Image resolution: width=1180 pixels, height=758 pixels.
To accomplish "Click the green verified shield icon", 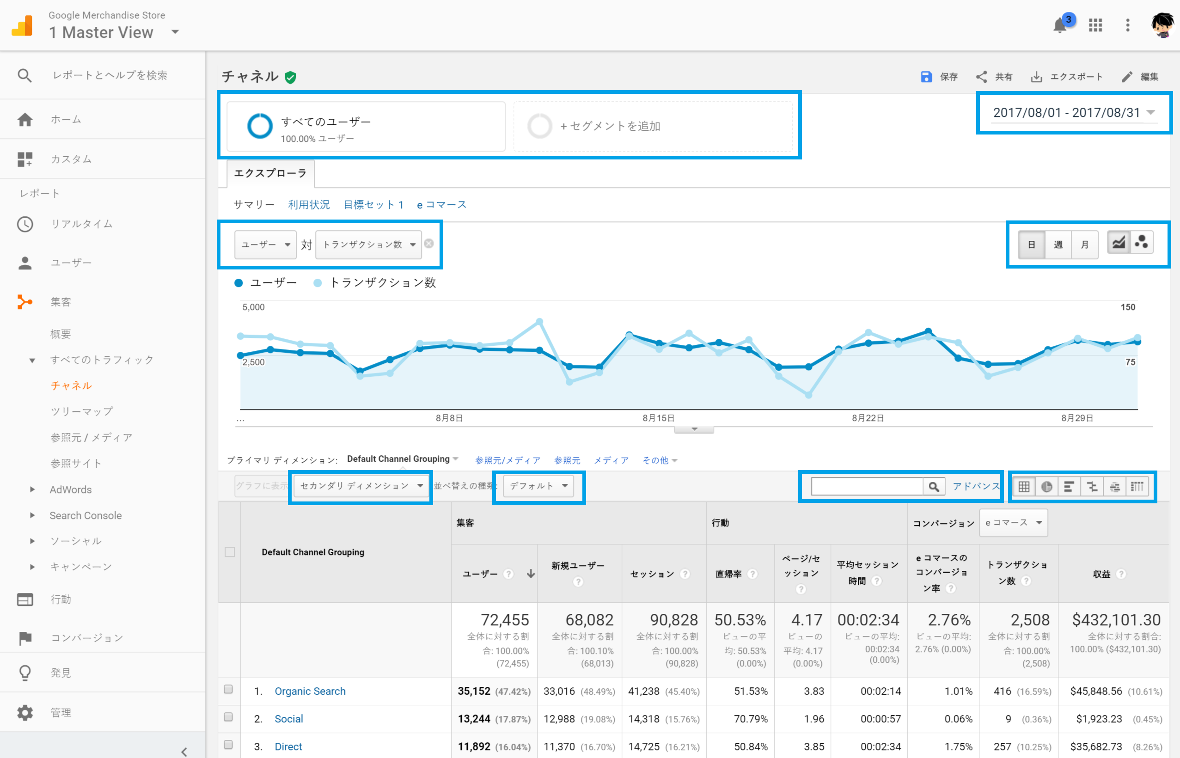I will [290, 77].
